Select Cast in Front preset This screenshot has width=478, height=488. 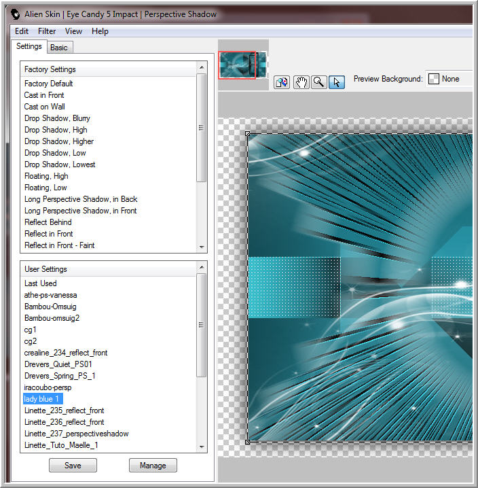click(44, 95)
